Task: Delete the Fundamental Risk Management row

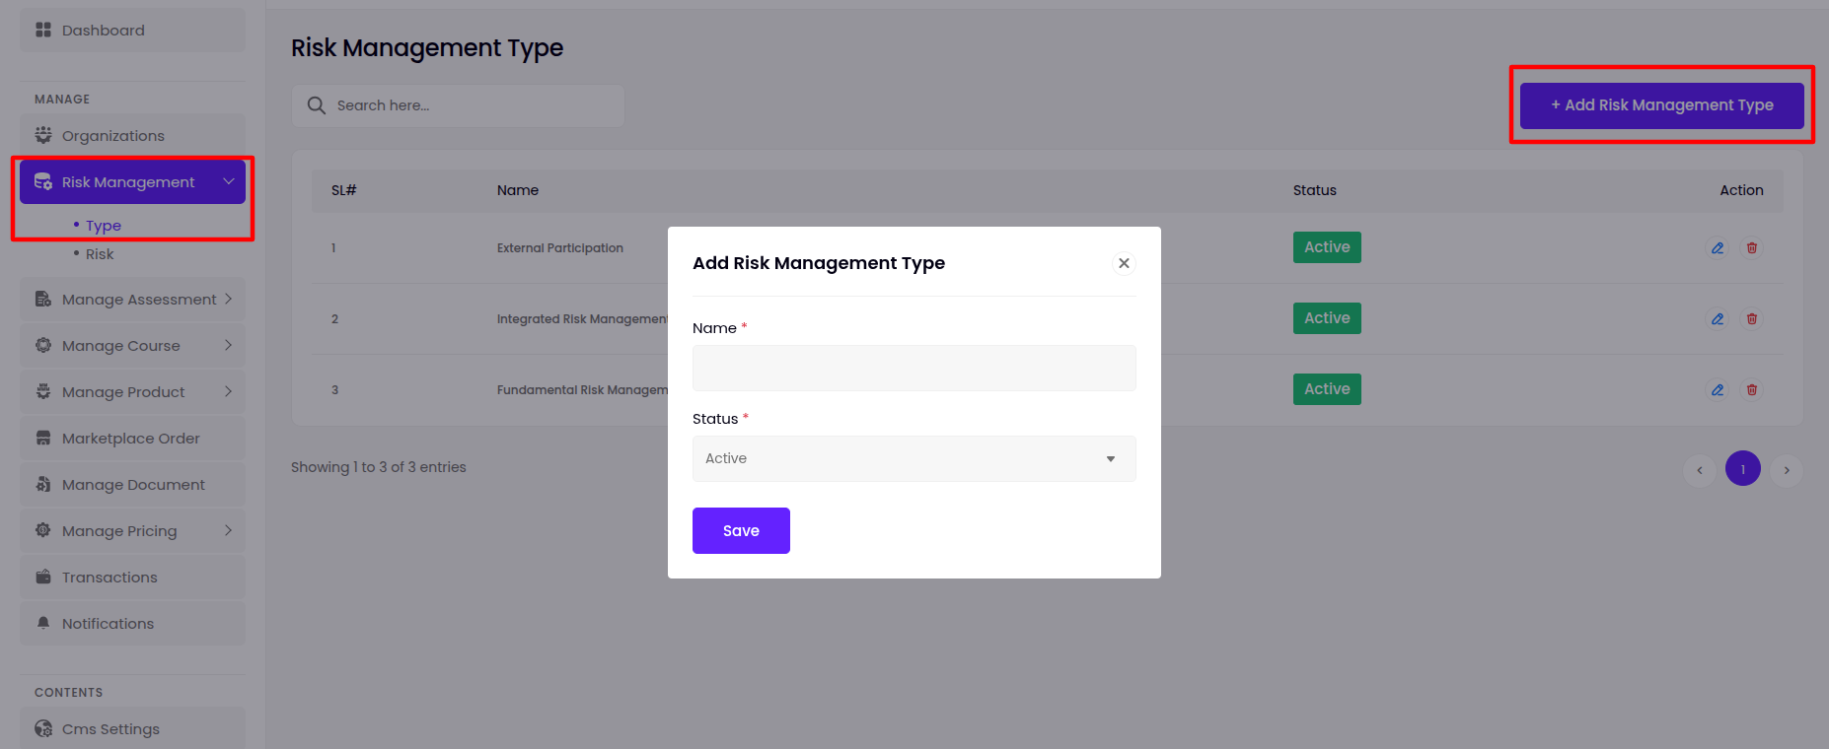Action: click(1752, 390)
